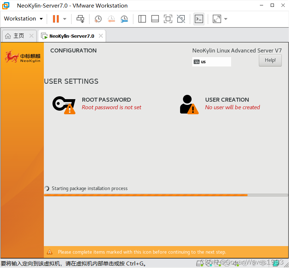The height and width of the screenshot is (268, 289).
Task: Click the warning icon in bottom banner
Action: click(x=50, y=252)
